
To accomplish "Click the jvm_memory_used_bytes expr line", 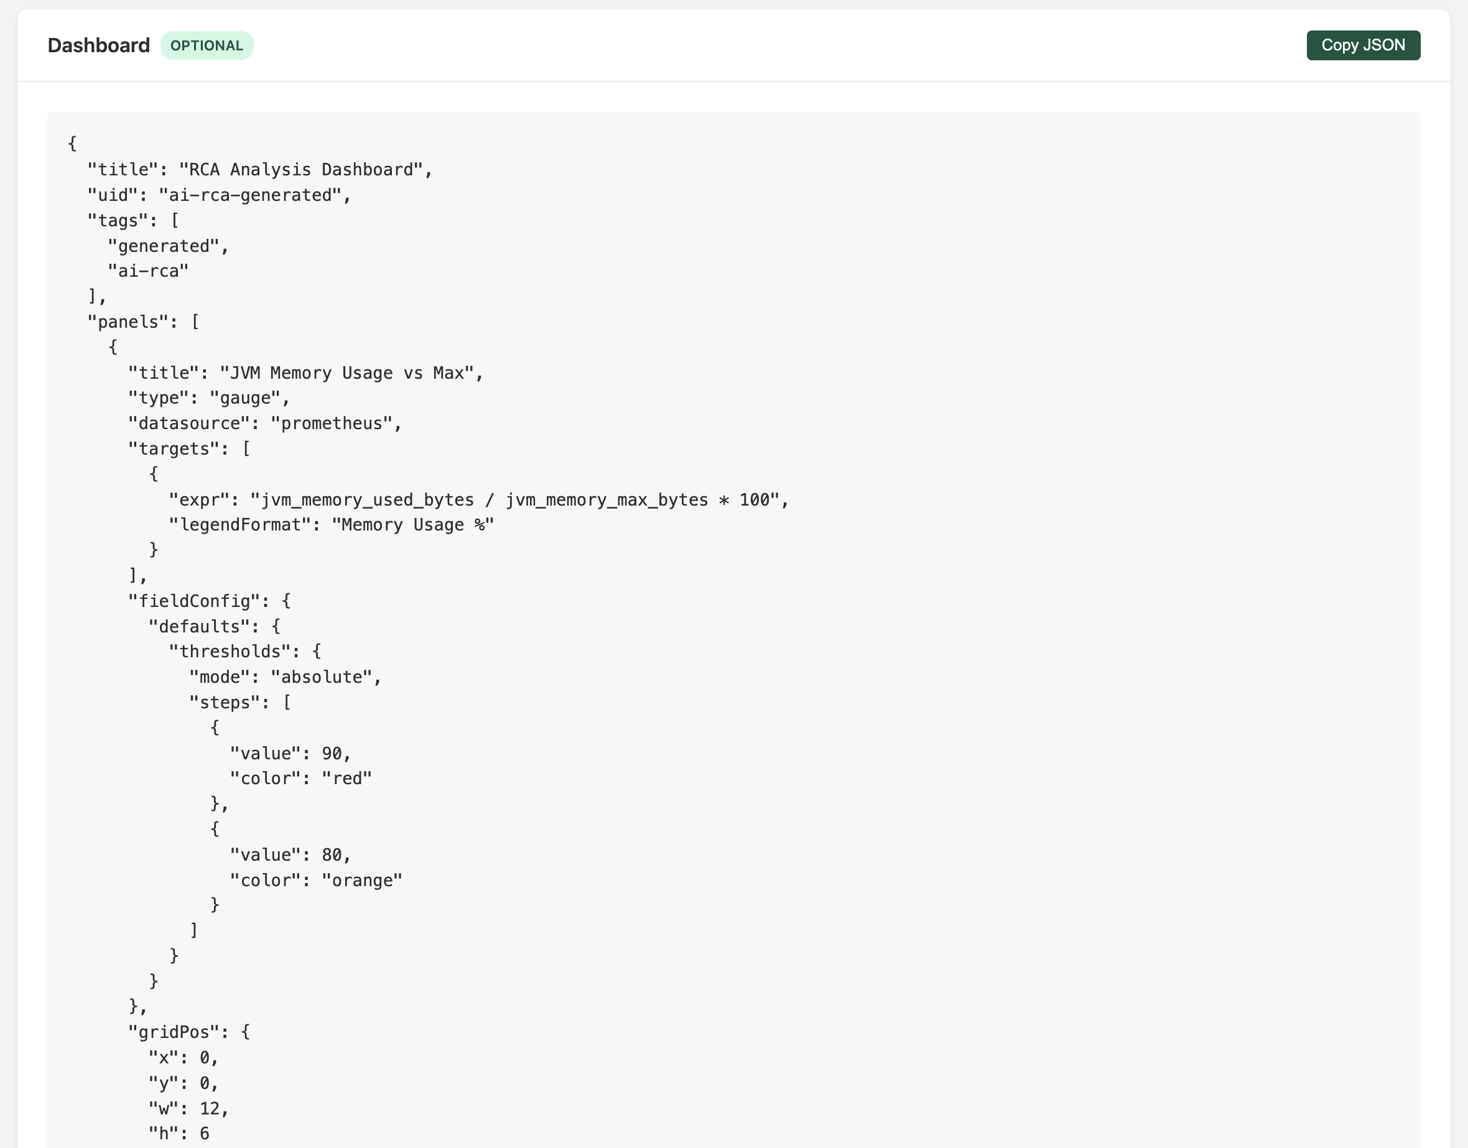I will [x=478, y=500].
